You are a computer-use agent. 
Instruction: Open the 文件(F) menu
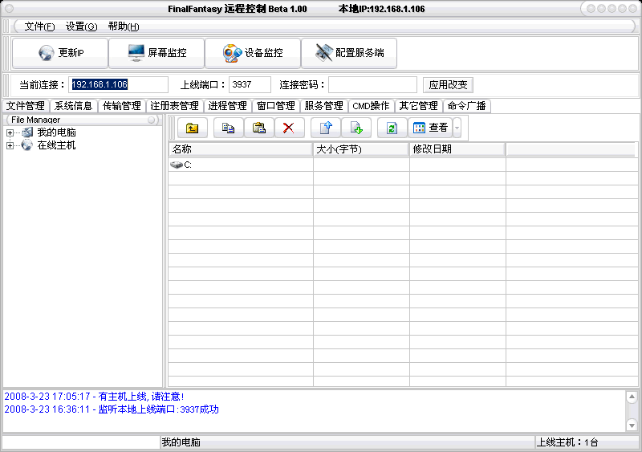pos(39,26)
